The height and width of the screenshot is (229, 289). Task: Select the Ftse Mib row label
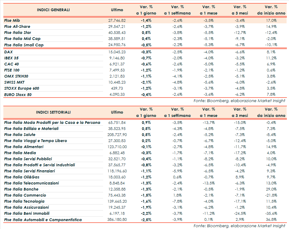[12, 20]
